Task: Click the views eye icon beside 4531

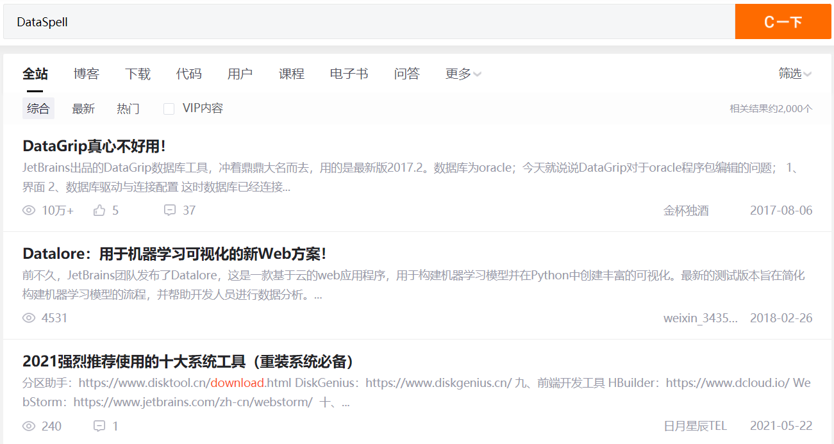Action: click(x=29, y=318)
